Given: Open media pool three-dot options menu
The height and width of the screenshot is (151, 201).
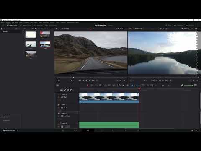Looking at the screenshot, I should pyautogui.click(x=52, y=29).
